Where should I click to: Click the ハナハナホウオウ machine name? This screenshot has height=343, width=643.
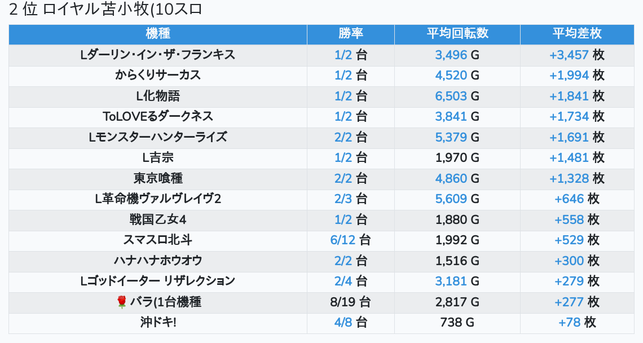point(158,261)
